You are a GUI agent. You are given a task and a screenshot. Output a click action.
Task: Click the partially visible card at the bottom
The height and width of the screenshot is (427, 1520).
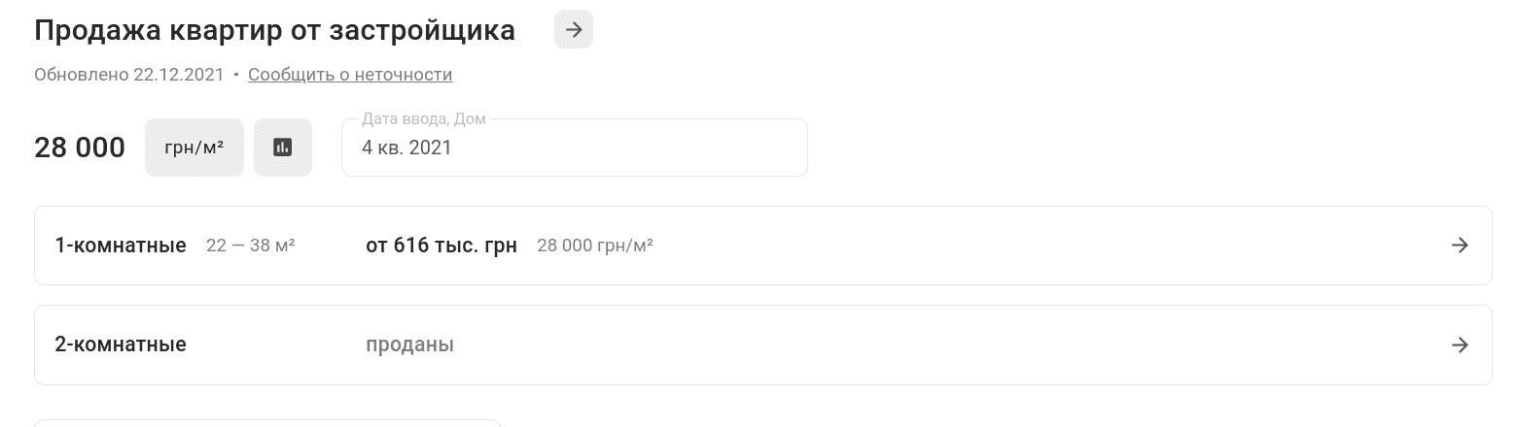(x=267, y=423)
